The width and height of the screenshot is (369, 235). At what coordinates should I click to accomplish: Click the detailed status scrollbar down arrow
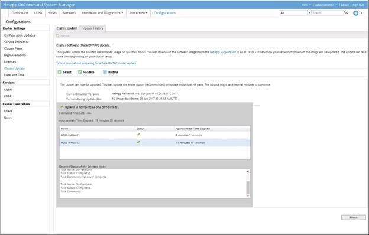(248, 196)
